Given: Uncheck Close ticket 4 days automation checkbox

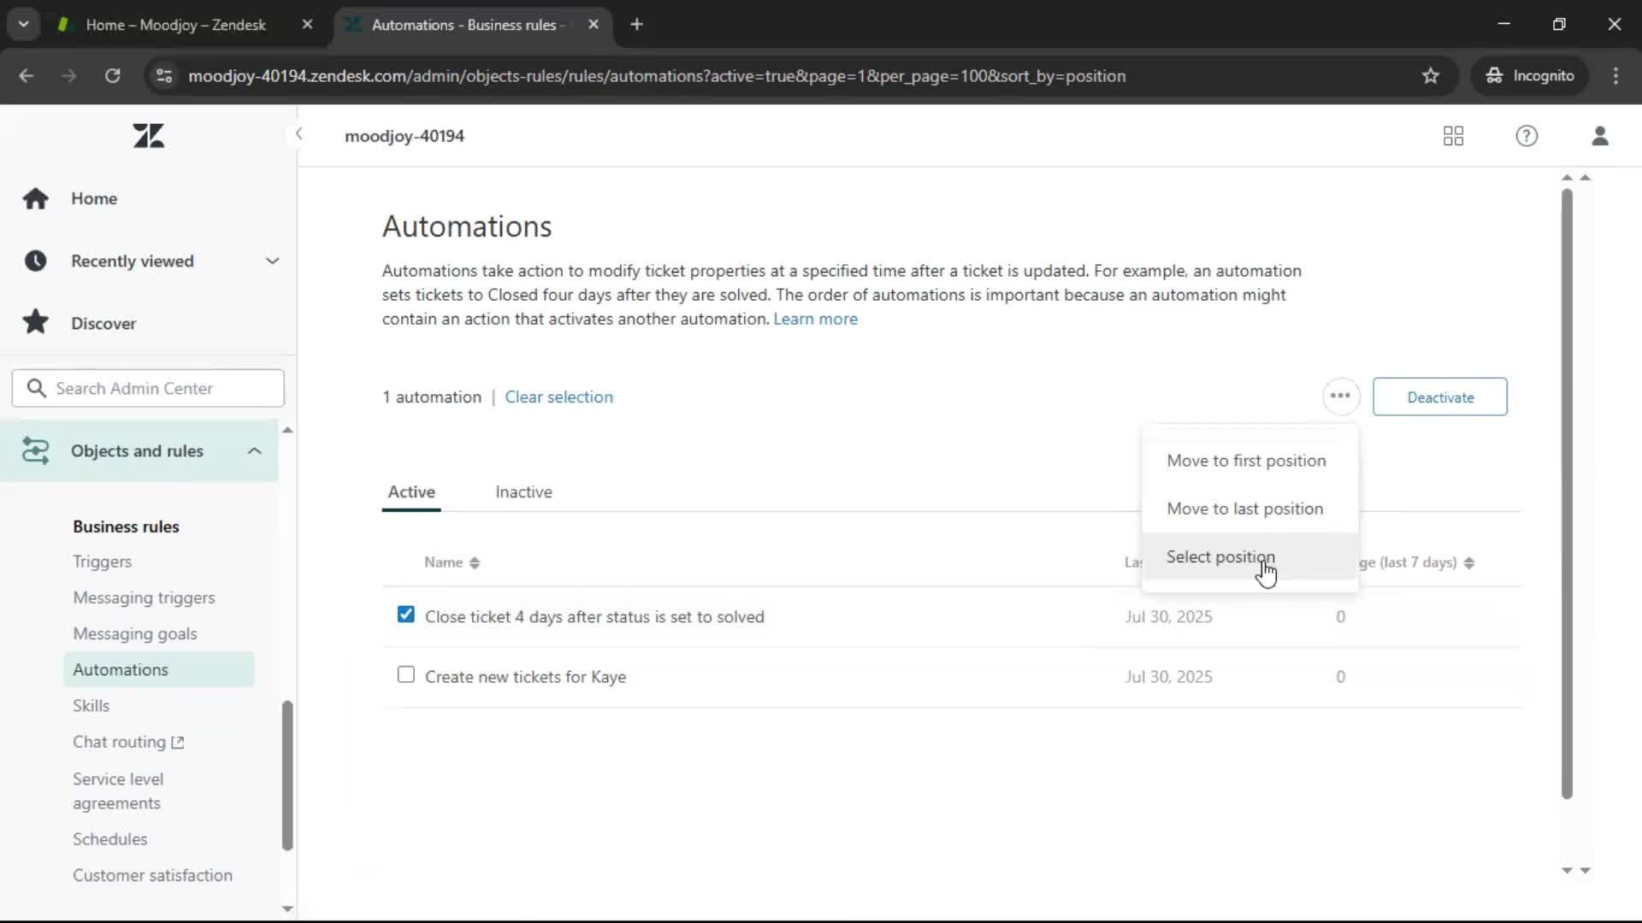Looking at the screenshot, I should point(406,614).
